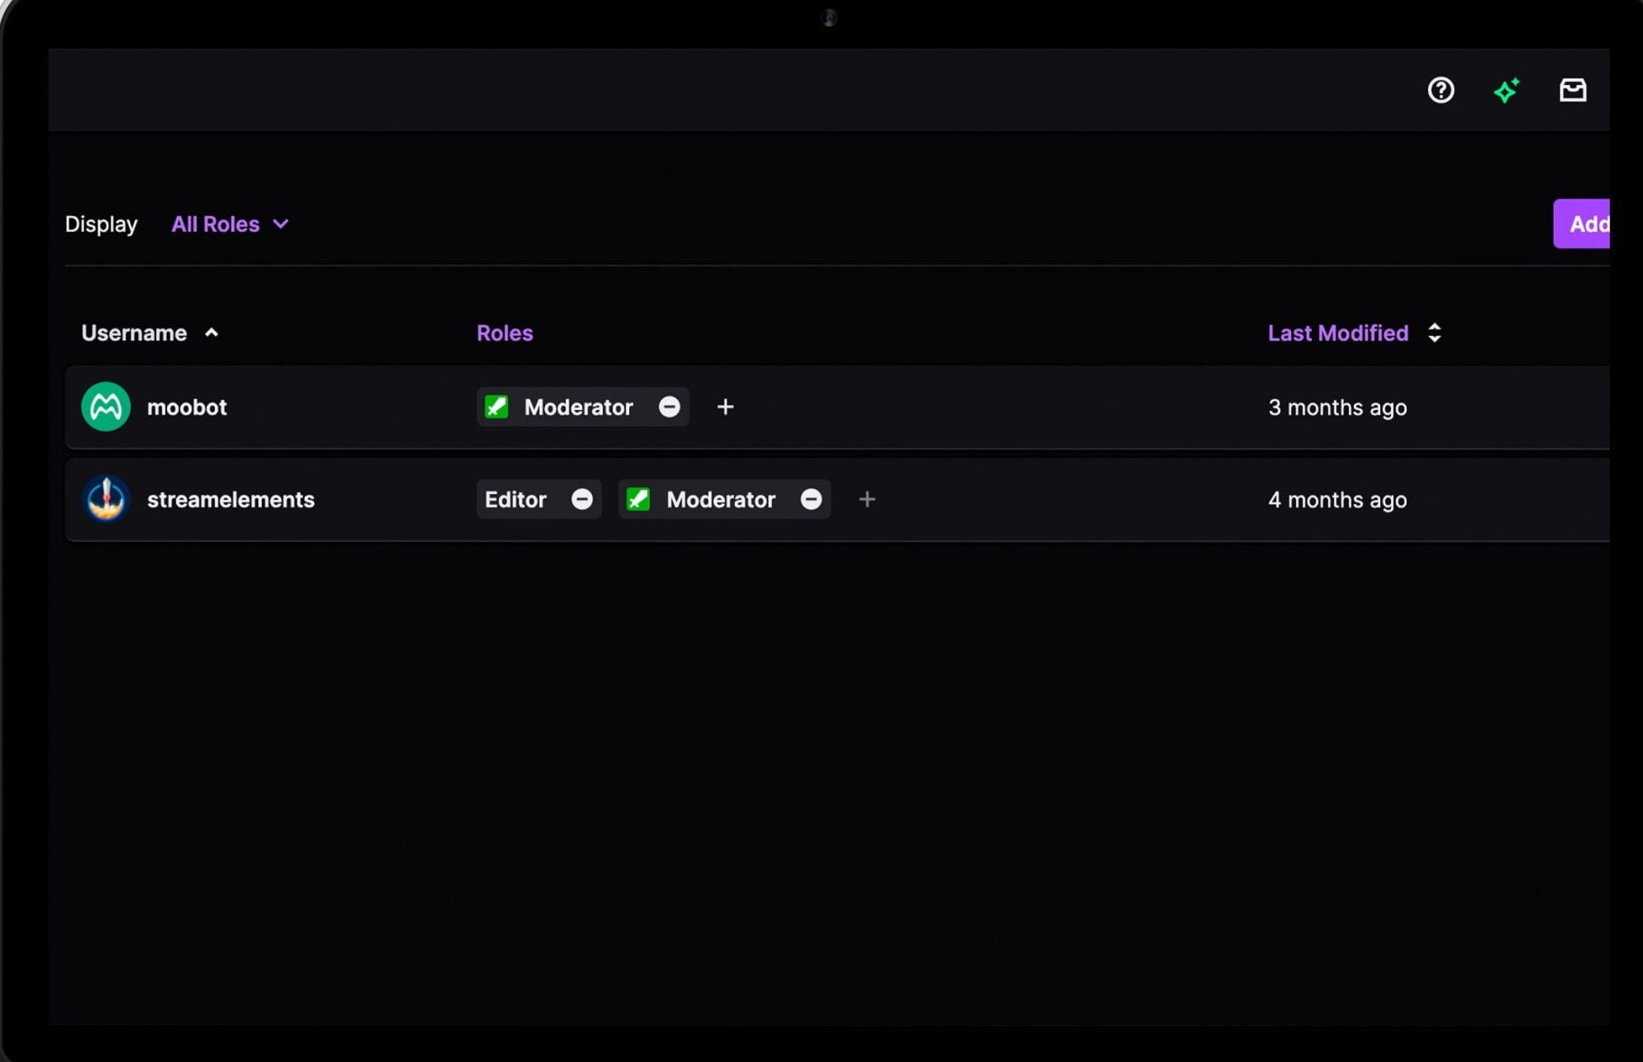Open the All Roles display dropdown
This screenshot has width=1643, height=1062.
point(230,224)
